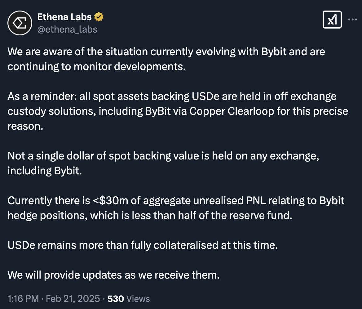
Task: Click the Ethena Labs profile avatar
Action: tap(20, 23)
